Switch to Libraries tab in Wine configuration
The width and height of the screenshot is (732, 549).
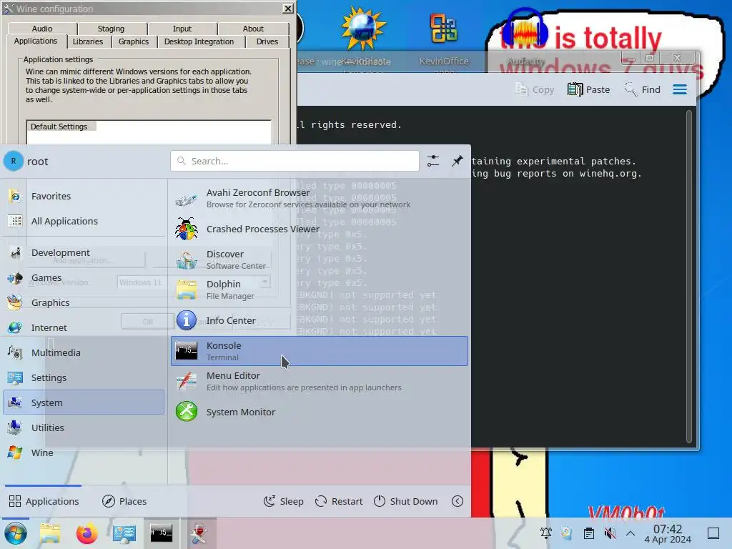[88, 41]
